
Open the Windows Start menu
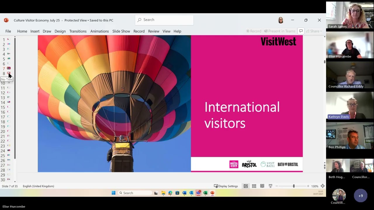[x=113, y=193]
